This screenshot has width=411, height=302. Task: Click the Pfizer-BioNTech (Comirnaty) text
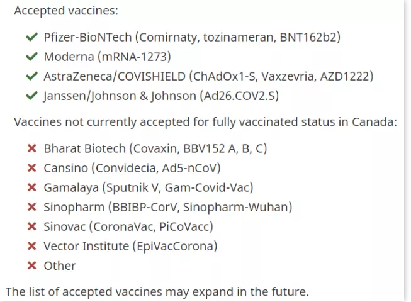pos(192,37)
